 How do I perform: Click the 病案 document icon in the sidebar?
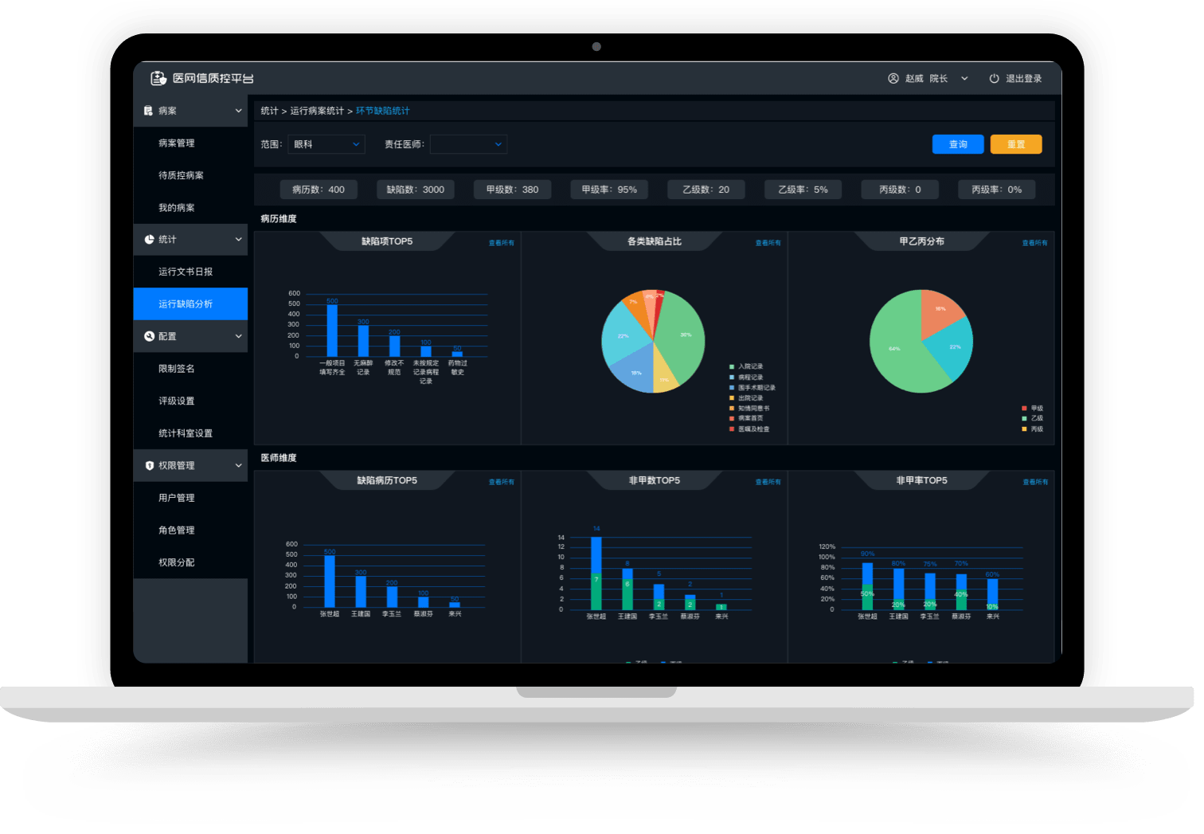(148, 111)
